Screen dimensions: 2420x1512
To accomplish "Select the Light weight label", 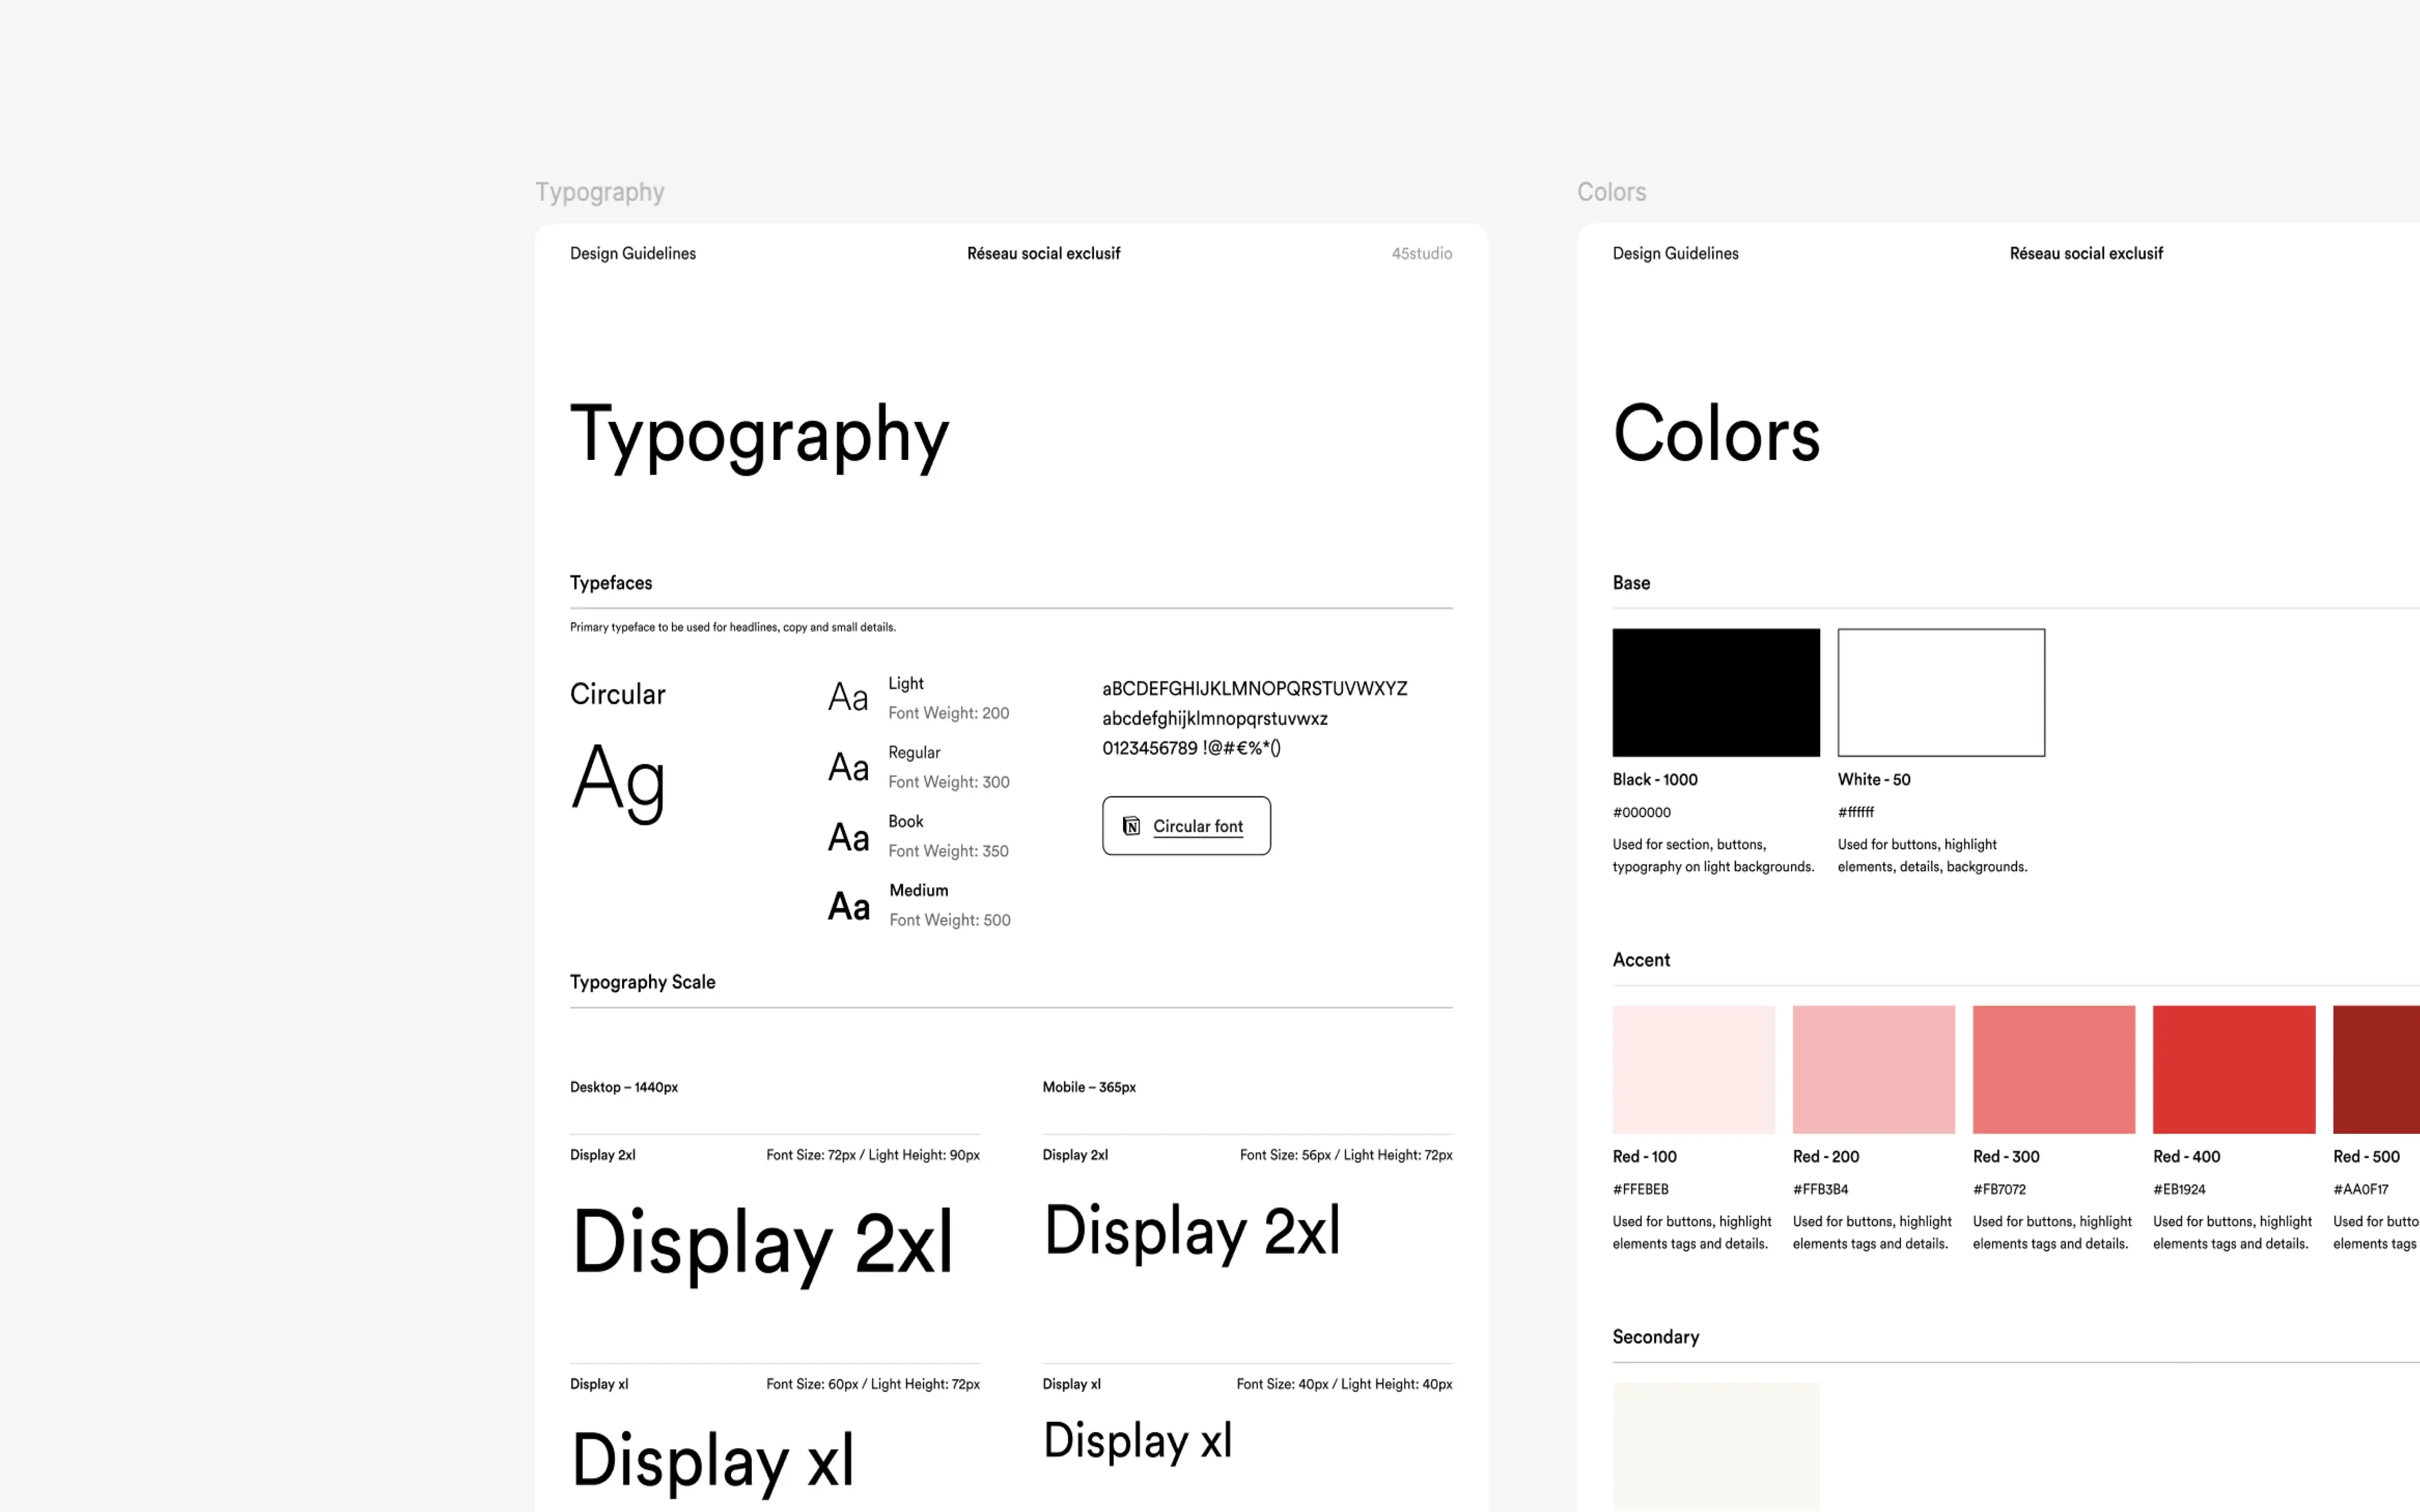I will coord(906,683).
